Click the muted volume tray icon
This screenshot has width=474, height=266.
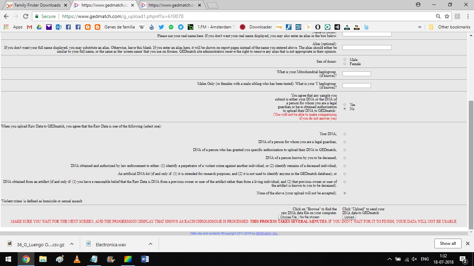[414, 259]
